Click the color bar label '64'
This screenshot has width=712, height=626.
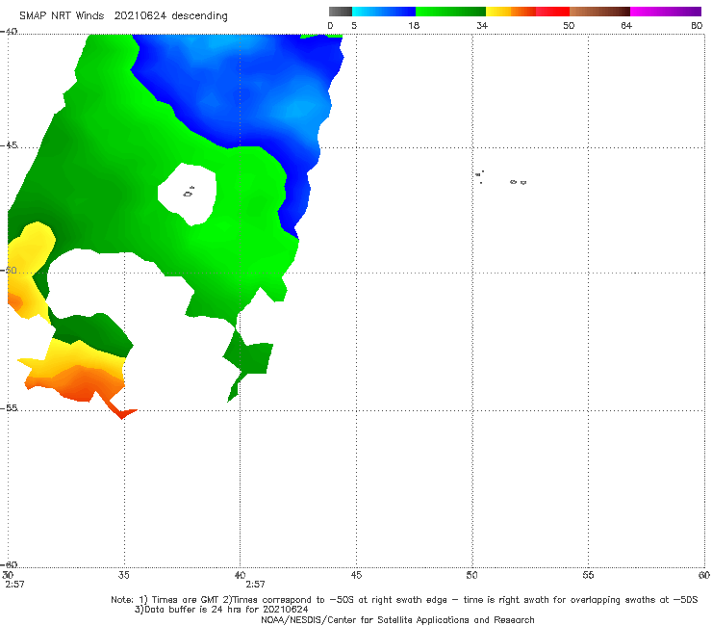(x=626, y=25)
